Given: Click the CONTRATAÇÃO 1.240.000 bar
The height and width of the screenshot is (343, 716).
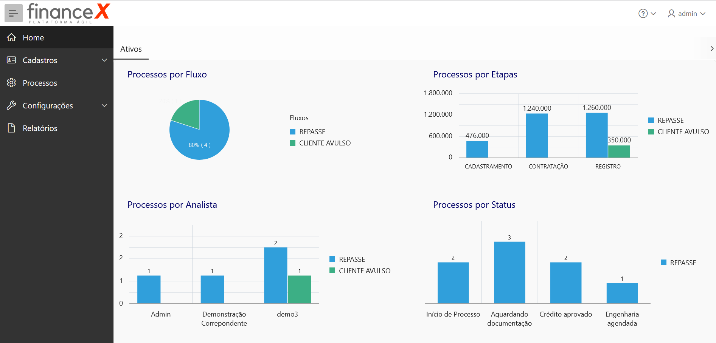Looking at the screenshot, I should point(537,136).
